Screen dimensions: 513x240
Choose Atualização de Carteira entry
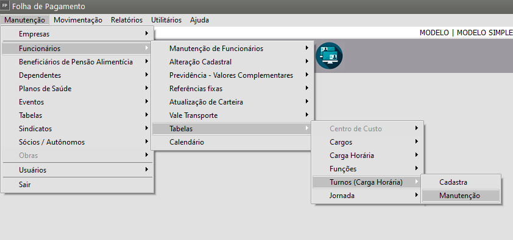(232, 102)
